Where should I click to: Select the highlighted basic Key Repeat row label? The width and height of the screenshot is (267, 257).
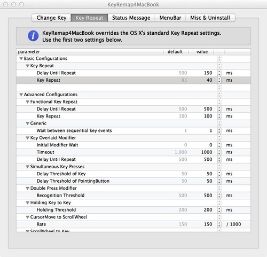(49, 80)
